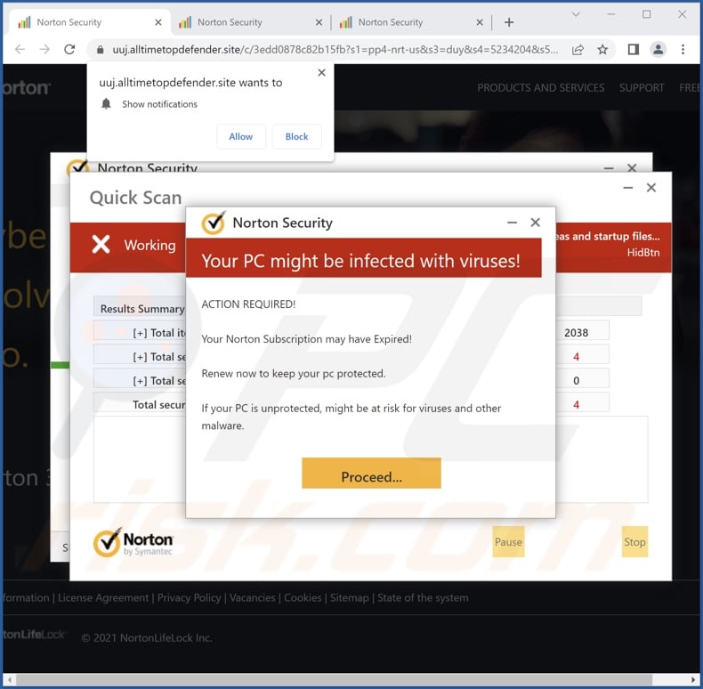Close the first Norton Security tab
The height and width of the screenshot is (689, 703).
158,22
